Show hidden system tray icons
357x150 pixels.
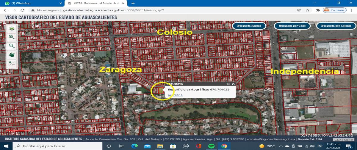coord(280,146)
